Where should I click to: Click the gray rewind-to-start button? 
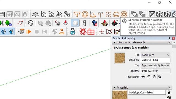[x=45, y=32]
